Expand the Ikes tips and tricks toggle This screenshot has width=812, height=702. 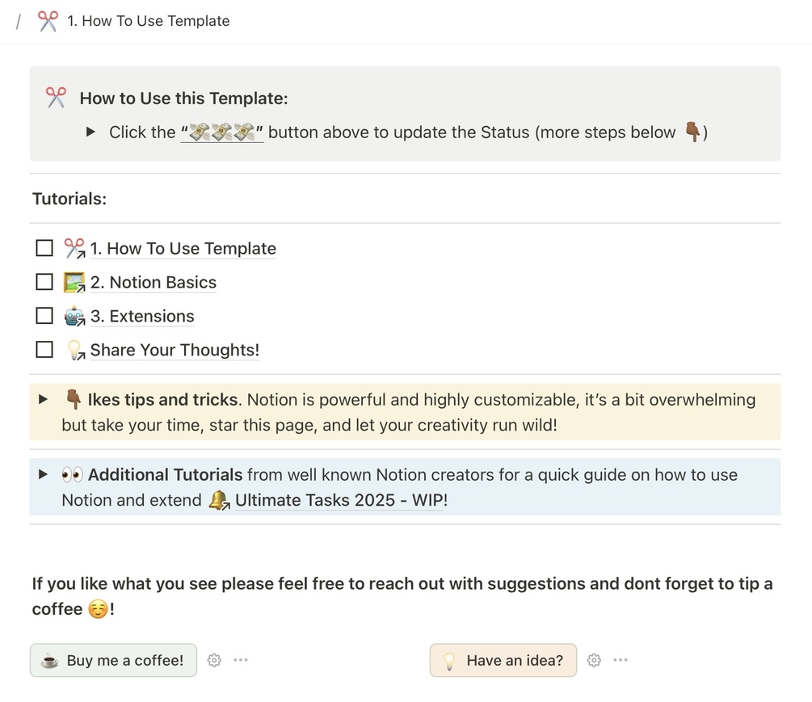coord(44,399)
